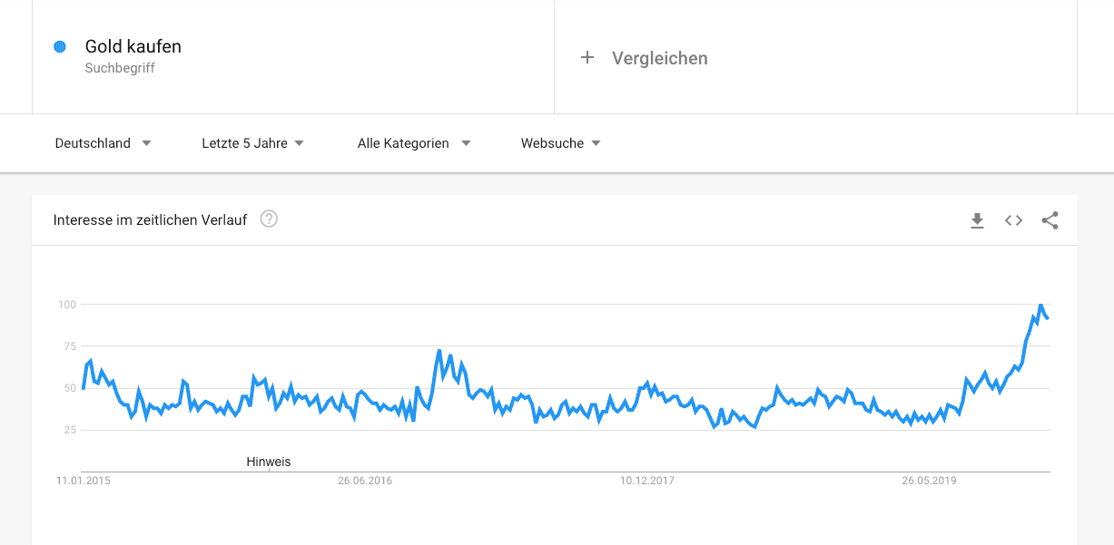The height and width of the screenshot is (545, 1114).
Task: Select the 26.05.2019 date on axis
Action: pyautogui.click(x=929, y=481)
